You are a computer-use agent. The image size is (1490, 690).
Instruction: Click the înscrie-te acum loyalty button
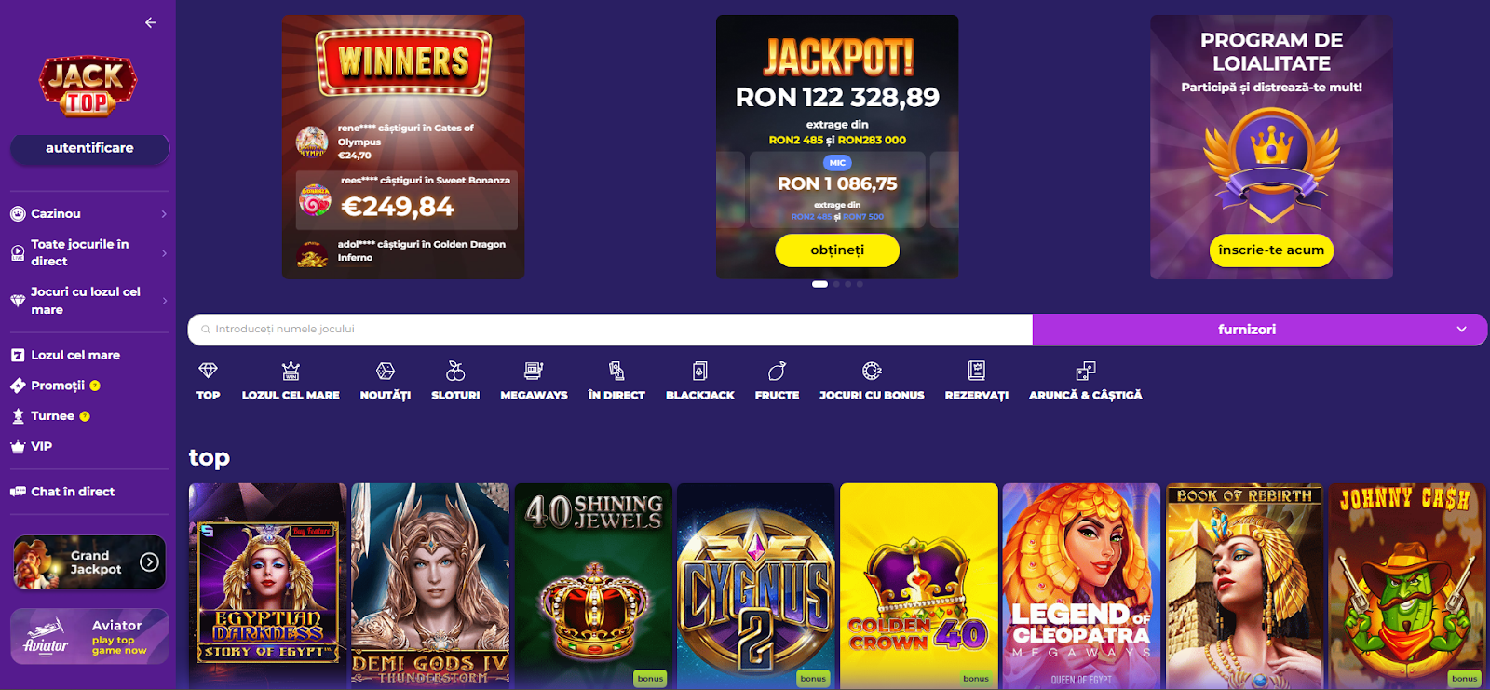tap(1271, 250)
